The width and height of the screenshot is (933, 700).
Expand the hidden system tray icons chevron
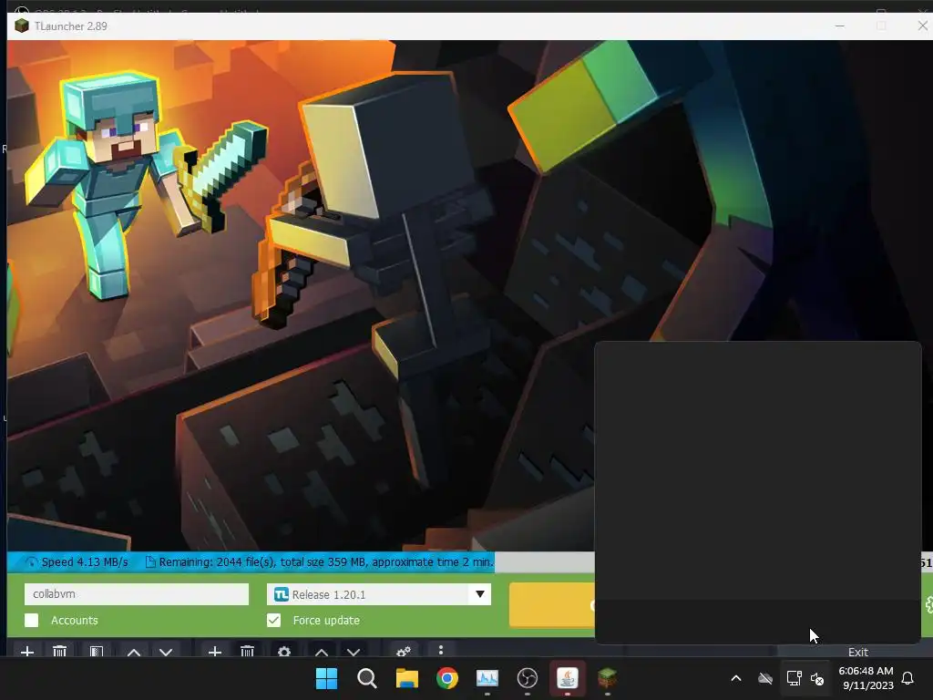coord(736,678)
